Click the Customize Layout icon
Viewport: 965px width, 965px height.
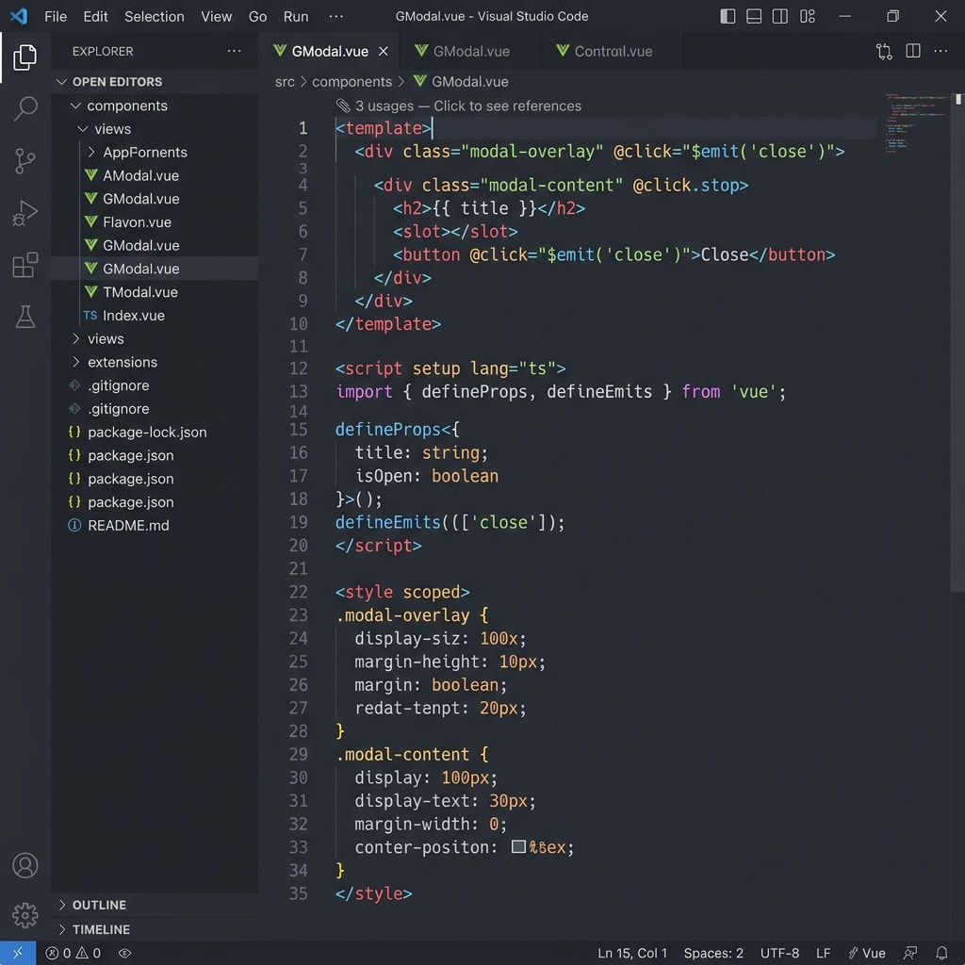pos(808,16)
